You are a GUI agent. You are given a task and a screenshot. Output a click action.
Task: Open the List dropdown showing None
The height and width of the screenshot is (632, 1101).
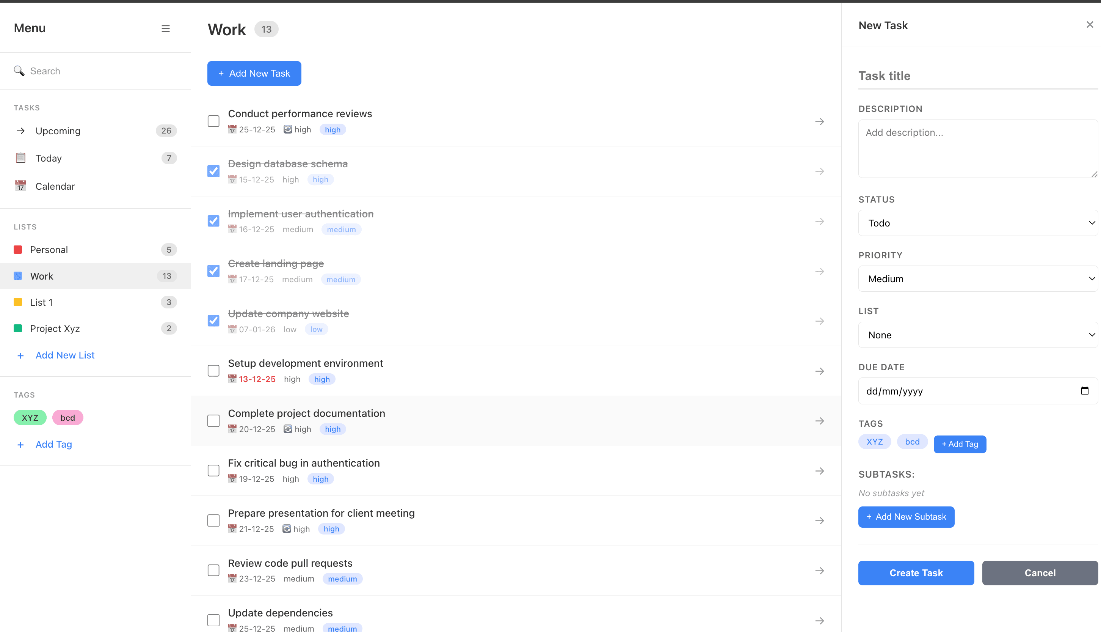point(978,335)
